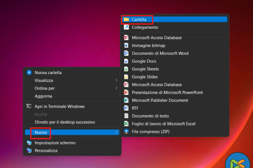Select the Excel icon for Foglio di lavoro
The width and height of the screenshot is (253, 168).
pyautogui.click(x=126, y=124)
